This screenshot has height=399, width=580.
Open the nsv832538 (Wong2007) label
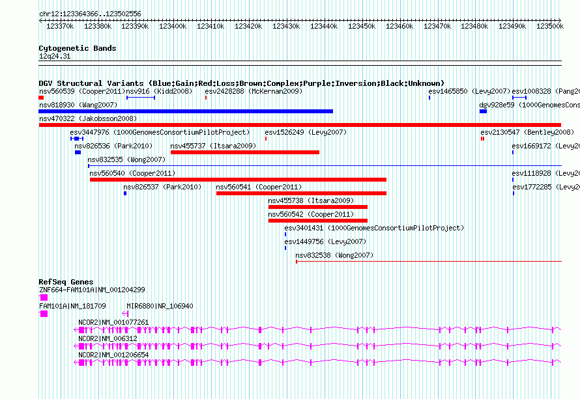[334, 255]
